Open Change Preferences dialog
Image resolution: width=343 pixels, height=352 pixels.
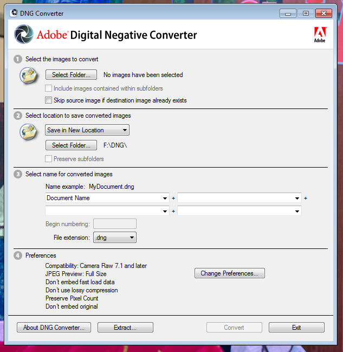229,273
